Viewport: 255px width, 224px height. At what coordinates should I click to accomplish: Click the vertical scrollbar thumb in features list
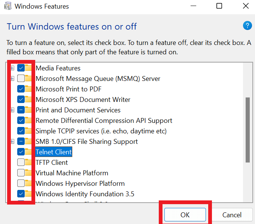click(248, 130)
